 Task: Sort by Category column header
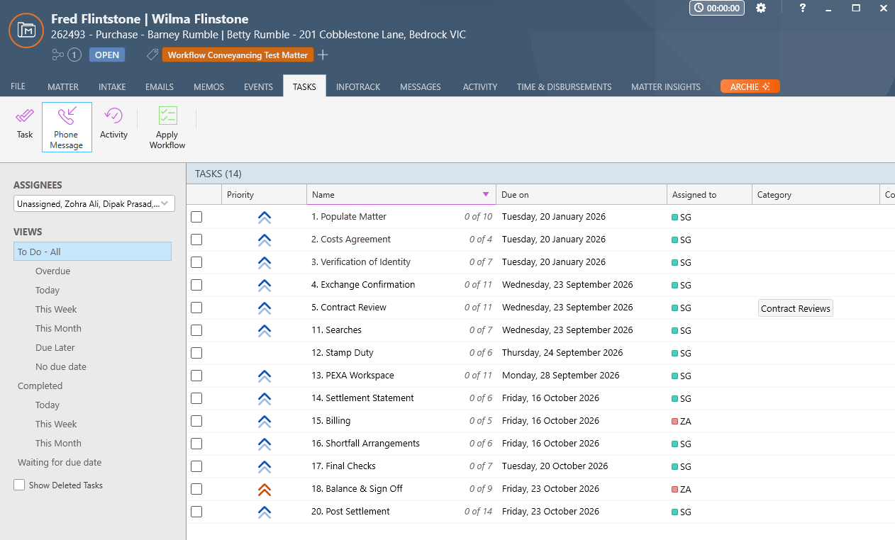(x=816, y=194)
